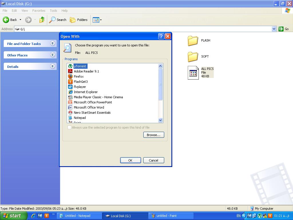This screenshot has width=293, height=220.
Task: Show hidden tray icons arrow
Action: (244, 216)
